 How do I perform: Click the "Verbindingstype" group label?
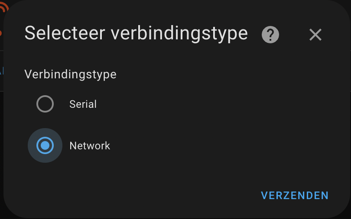pos(70,74)
